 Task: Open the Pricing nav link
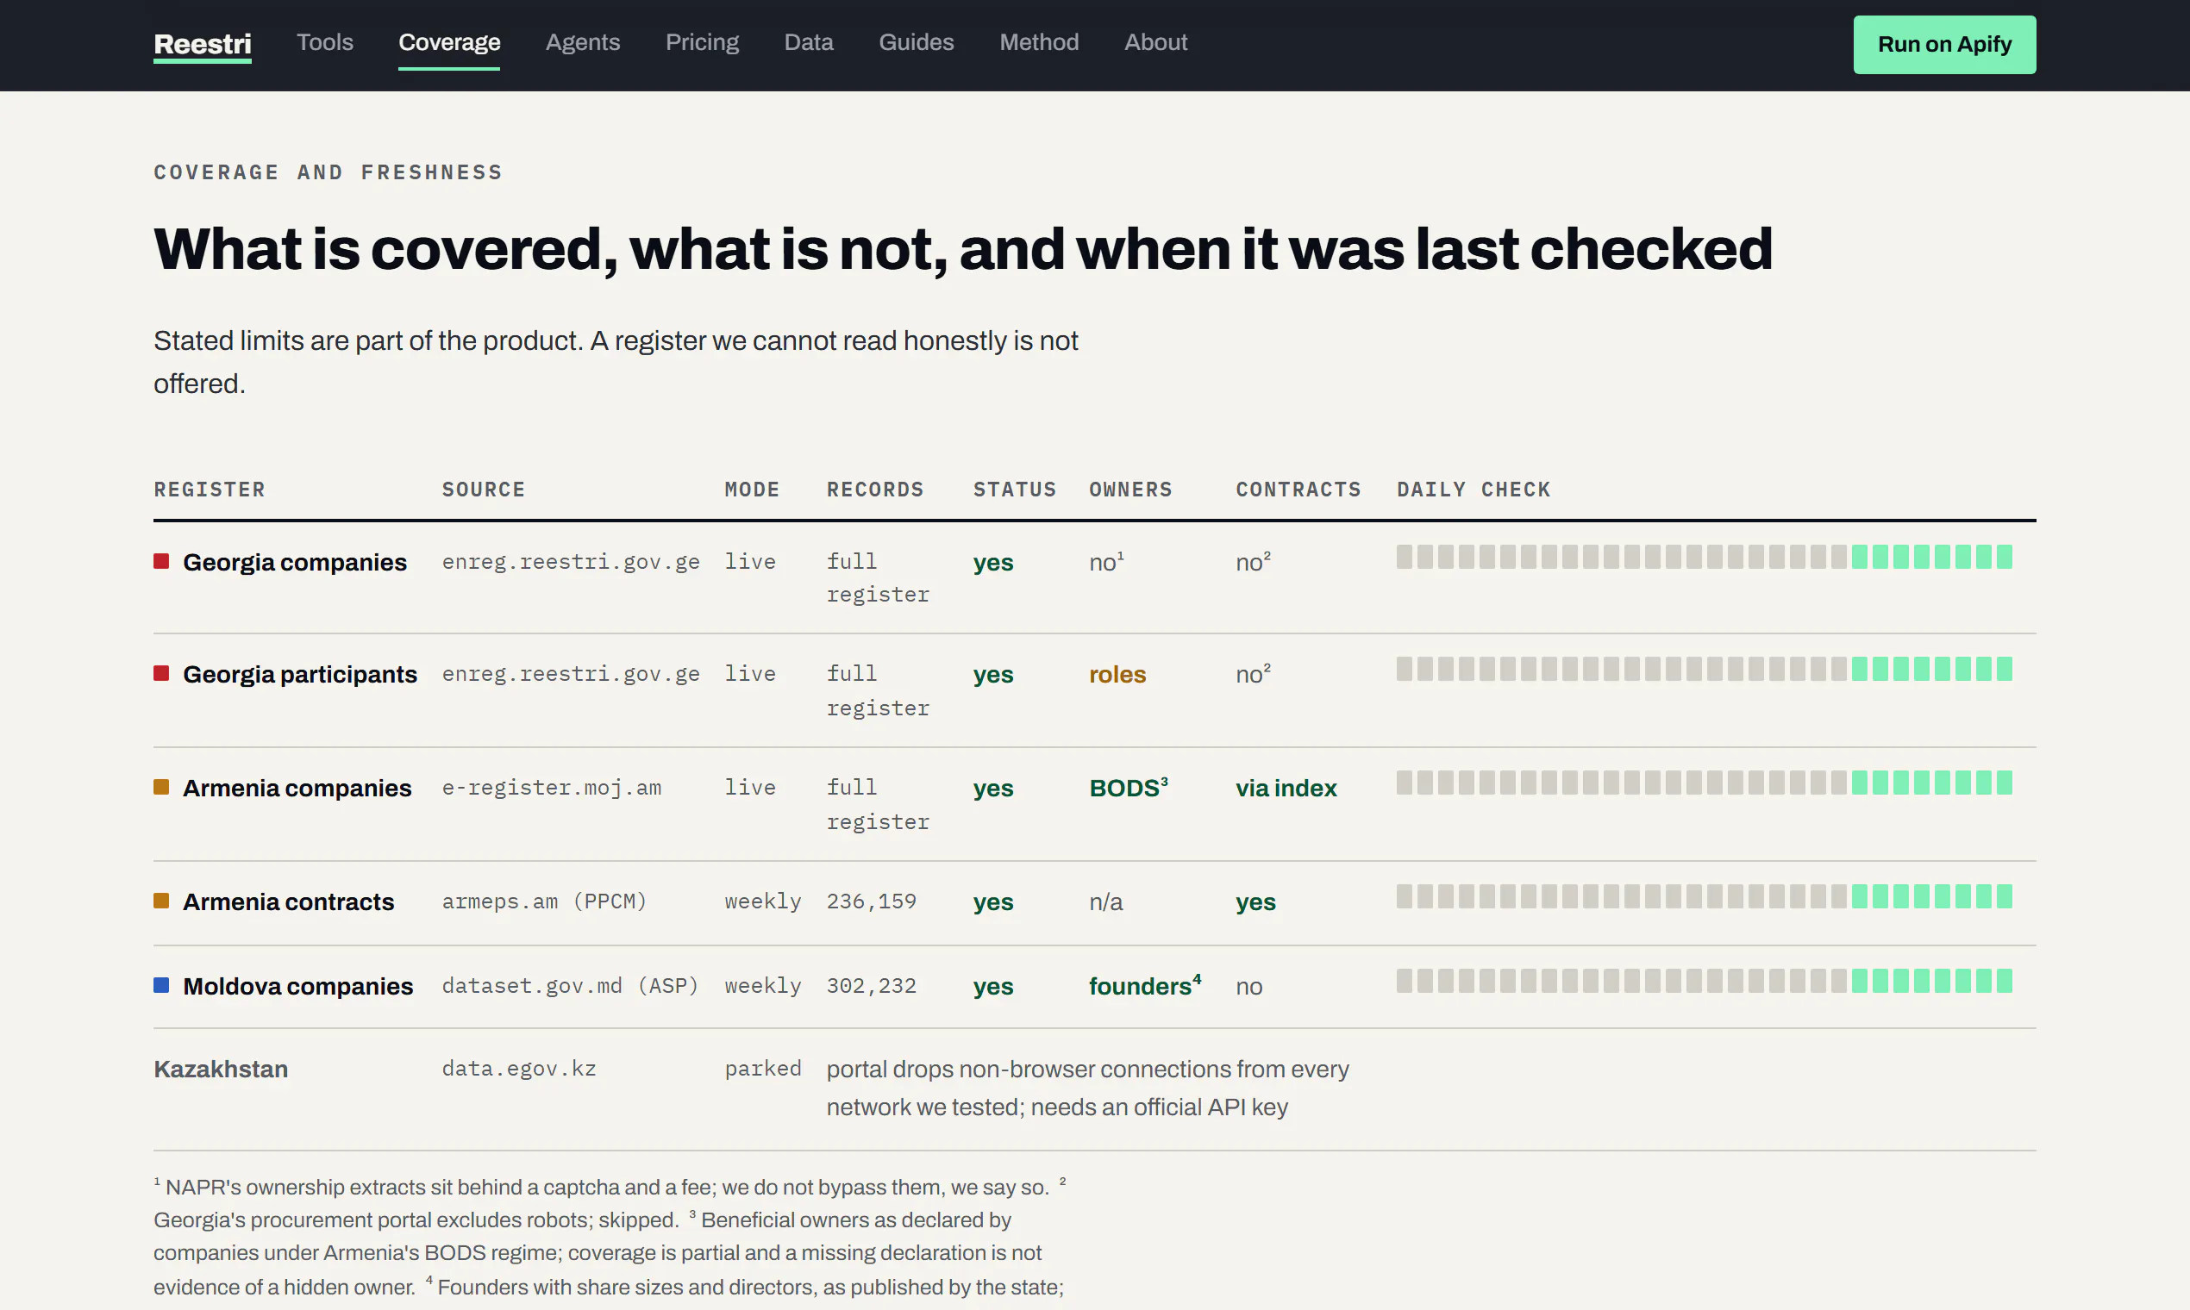[702, 42]
